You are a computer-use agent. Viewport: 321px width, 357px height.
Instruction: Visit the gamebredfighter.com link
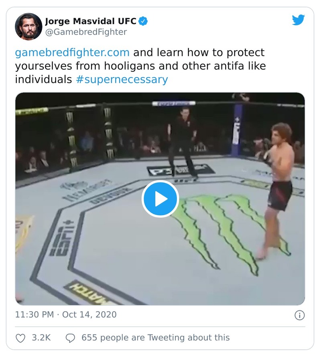pyautogui.click(x=72, y=53)
